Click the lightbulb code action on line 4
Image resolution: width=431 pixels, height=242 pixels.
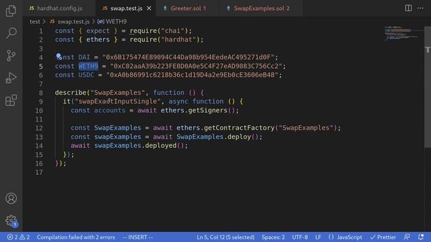coord(59,56)
